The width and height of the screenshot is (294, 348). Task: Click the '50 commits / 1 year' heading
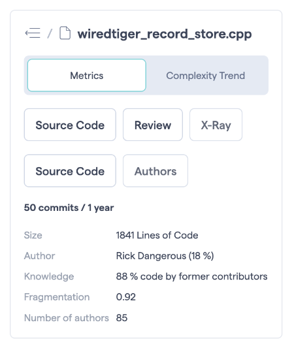pos(69,208)
